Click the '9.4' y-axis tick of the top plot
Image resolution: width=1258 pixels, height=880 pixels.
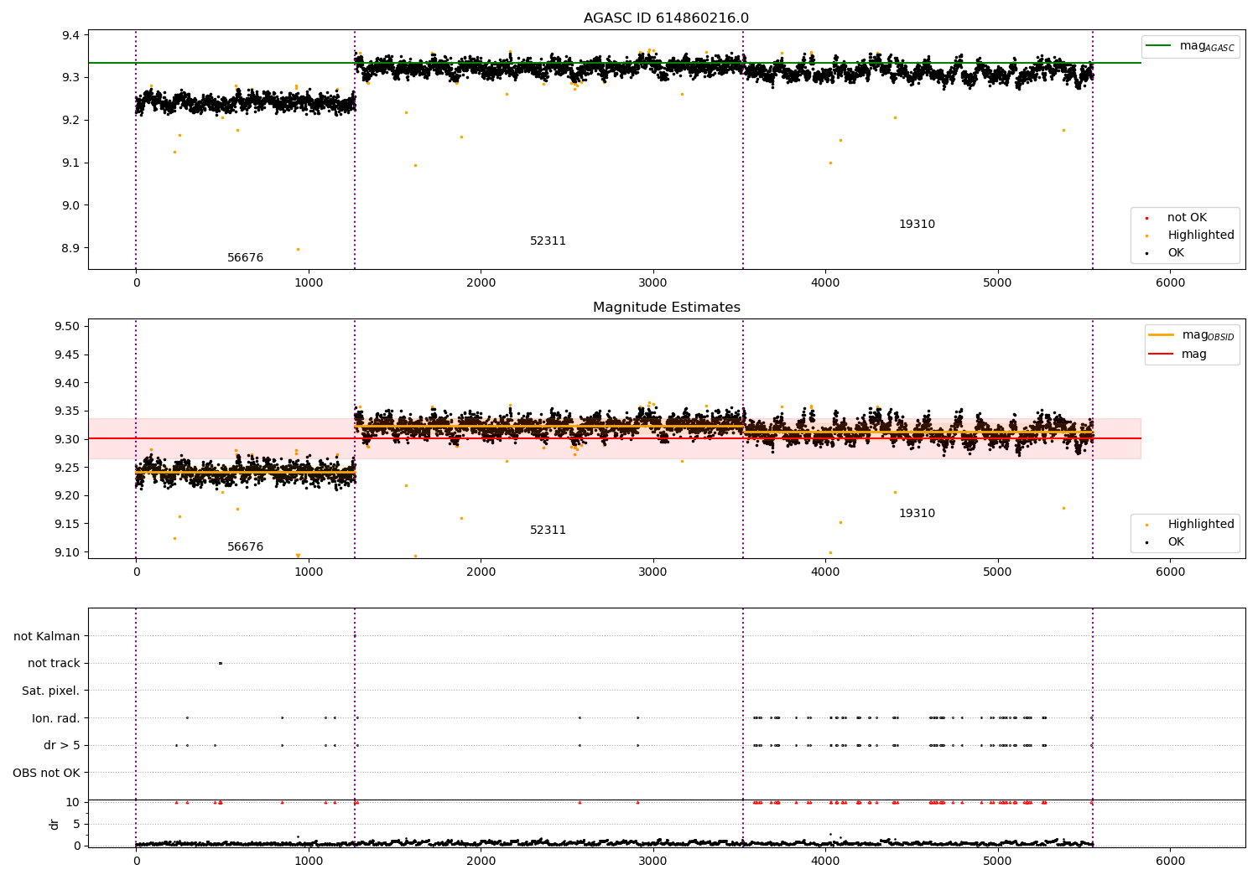(x=70, y=35)
